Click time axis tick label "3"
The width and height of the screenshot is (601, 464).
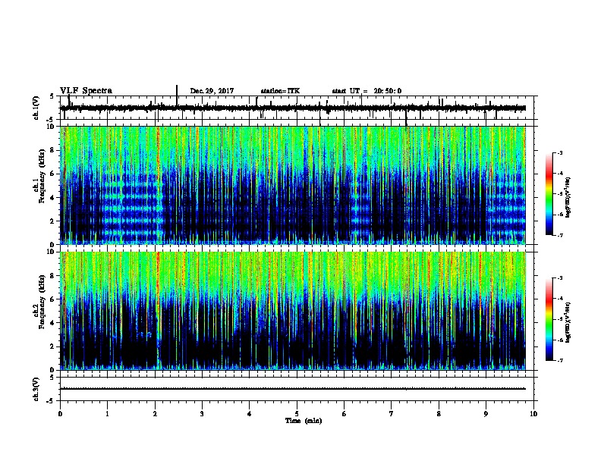(x=202, y=414)
